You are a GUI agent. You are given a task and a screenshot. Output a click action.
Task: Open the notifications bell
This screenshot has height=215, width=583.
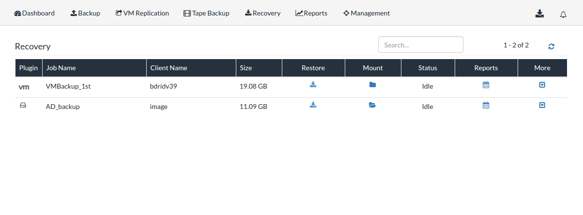coord(563,14)
